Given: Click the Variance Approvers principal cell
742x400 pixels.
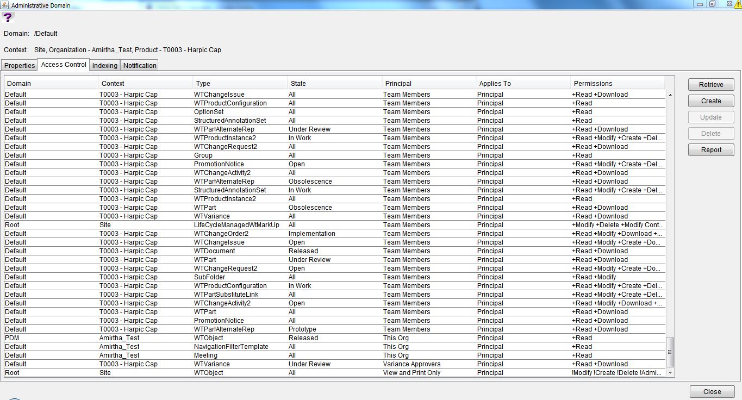Looking at the screenshot, I should [x=429, y=364].
